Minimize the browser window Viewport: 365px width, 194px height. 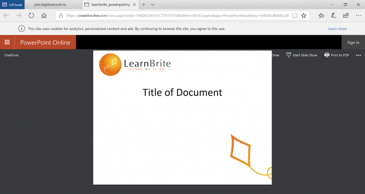point(332,4)
